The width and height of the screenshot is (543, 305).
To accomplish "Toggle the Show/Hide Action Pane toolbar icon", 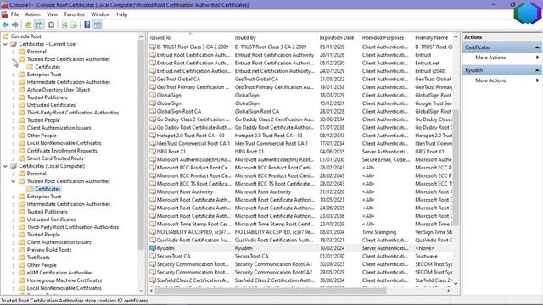I will (x=98, y=25).
